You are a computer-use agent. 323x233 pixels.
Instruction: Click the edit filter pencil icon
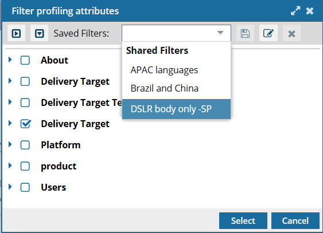(268, 33)
